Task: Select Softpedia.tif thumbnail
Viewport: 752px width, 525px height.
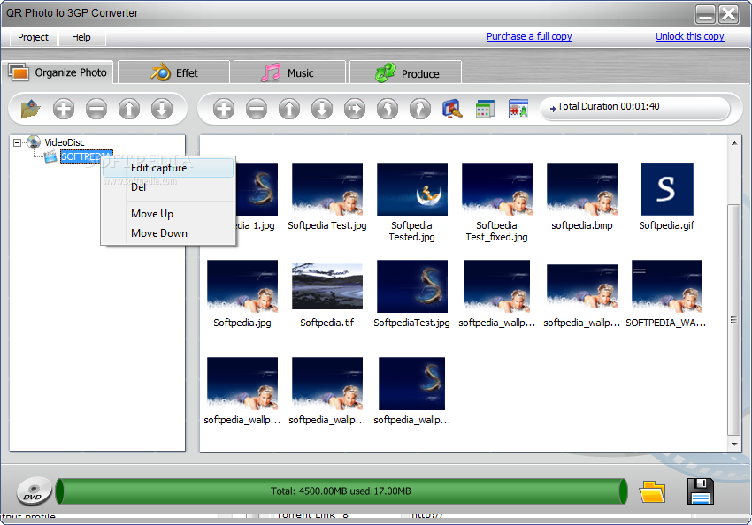Action: click(x=327, y=286)
